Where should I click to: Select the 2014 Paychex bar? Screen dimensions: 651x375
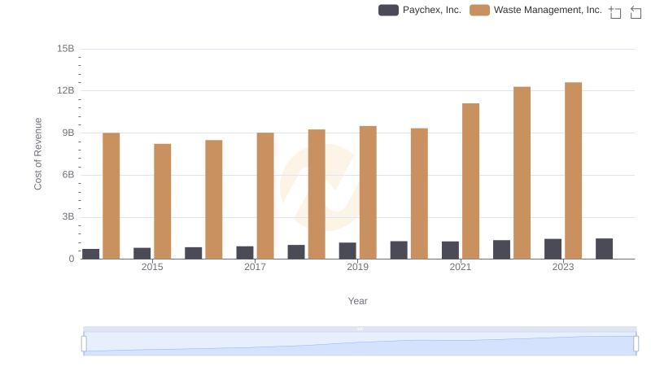click(91, 254)
